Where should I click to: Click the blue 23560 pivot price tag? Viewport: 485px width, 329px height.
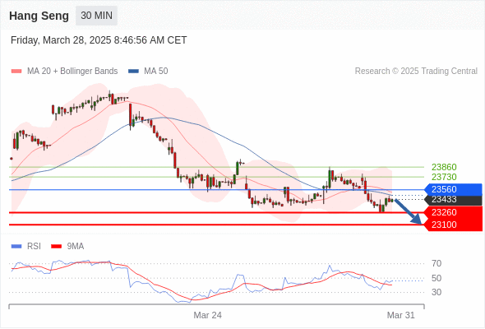pyautogui.click(x=453, y=189)
